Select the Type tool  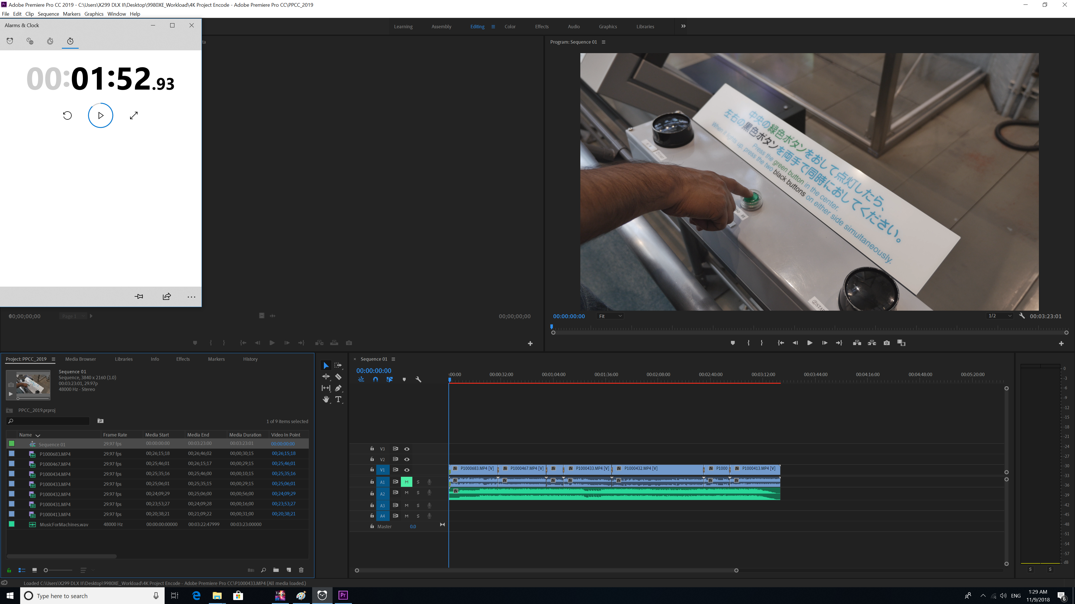tap(338, 399)
